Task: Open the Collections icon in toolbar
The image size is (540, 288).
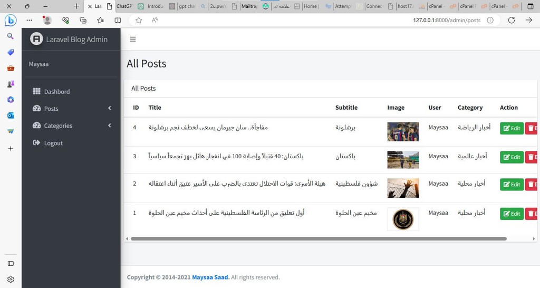Action: point(83,21)
